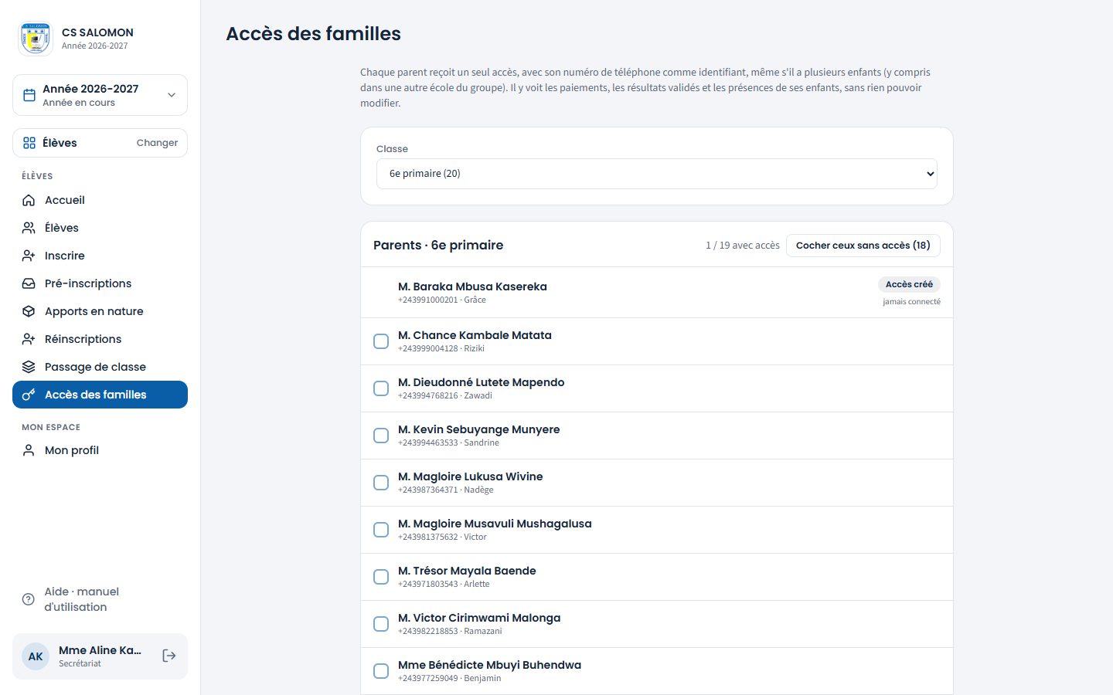Click the layers icon for Passage de classe

click(29, 367)
